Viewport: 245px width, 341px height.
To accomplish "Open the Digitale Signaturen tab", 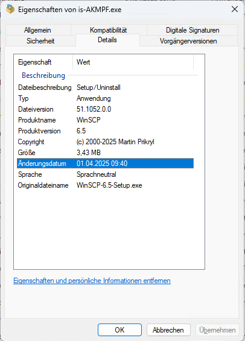I will [192, 30].
